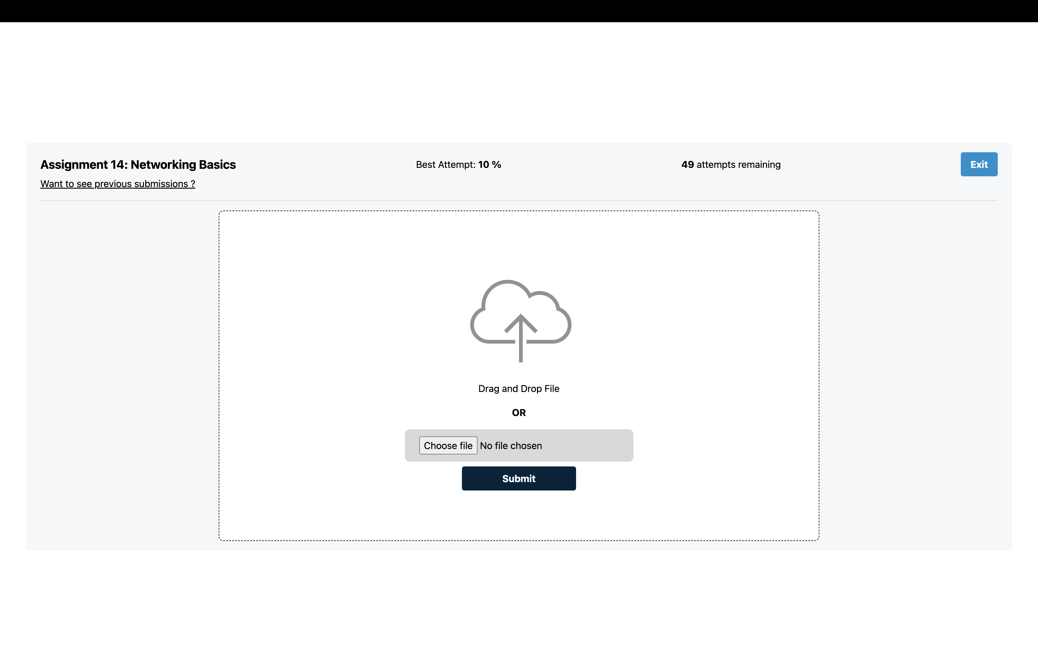Click the Exit button
This screenshot has height=671, width=1038.
pyautogui.click(x=979, y=164)
